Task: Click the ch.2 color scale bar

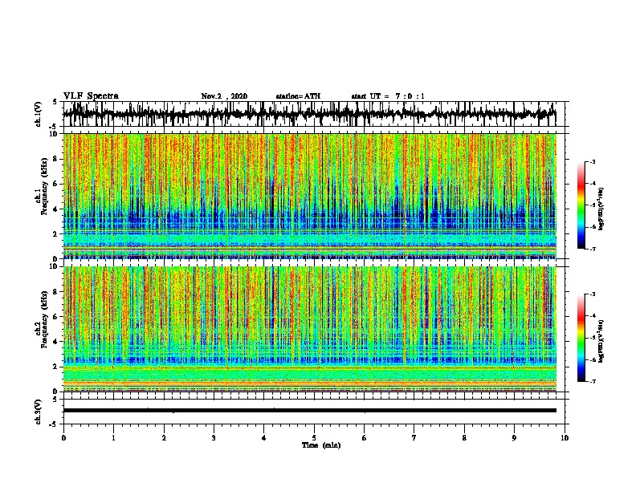Action: pos(581,338)
